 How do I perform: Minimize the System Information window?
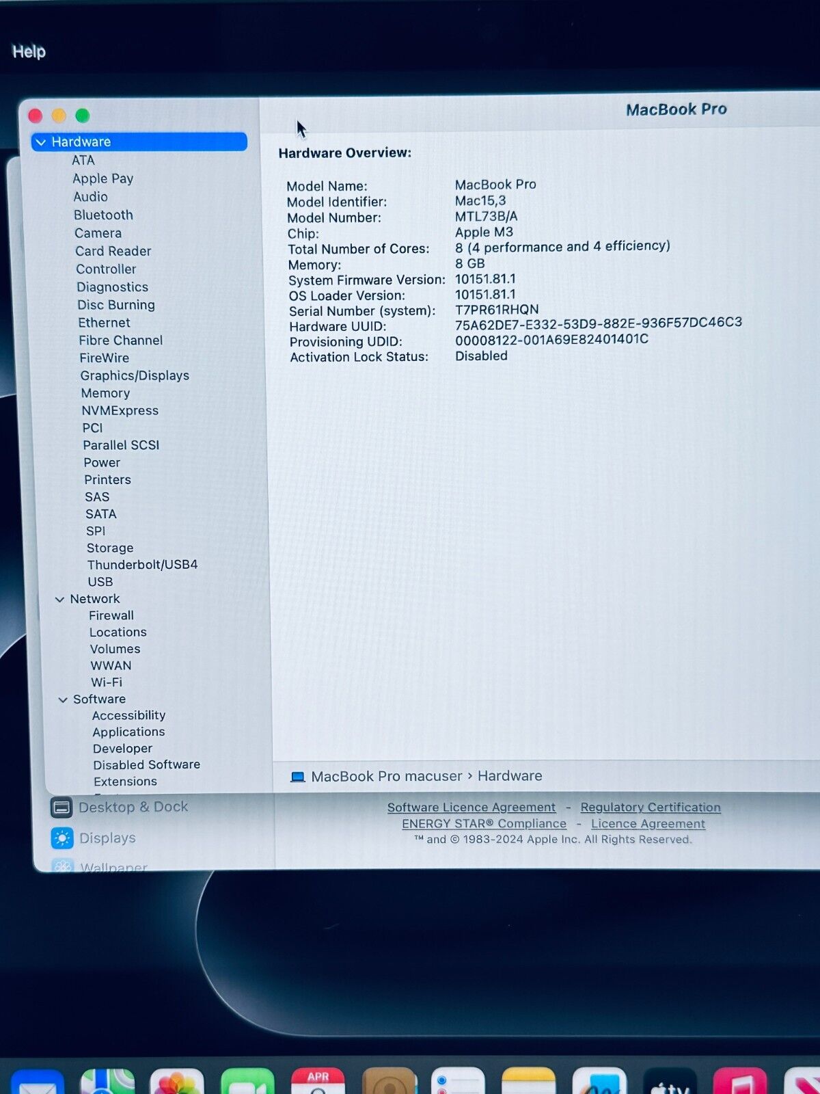click(x=59, y=116)
